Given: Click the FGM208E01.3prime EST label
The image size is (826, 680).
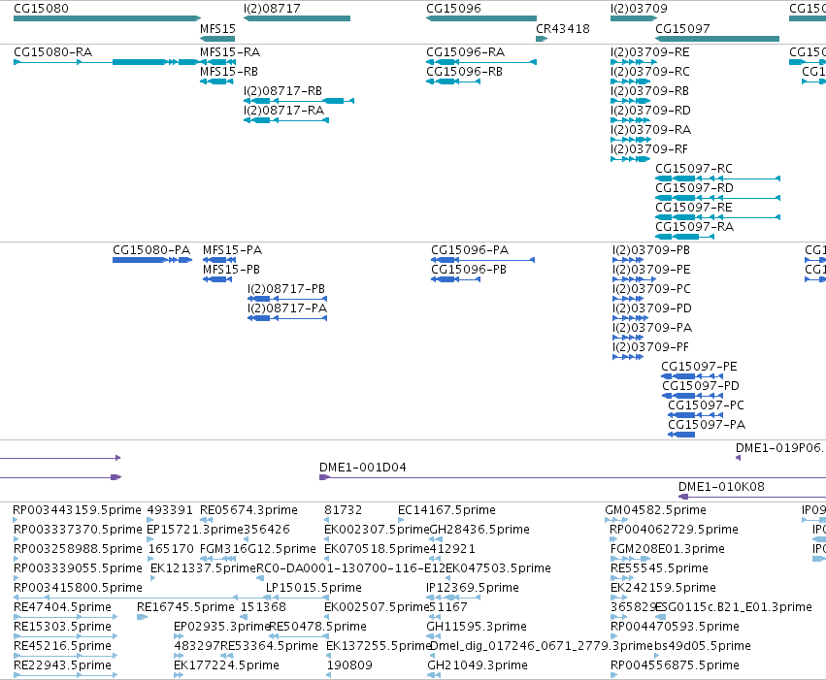Looking at the screenshot, I should (x=668, y=549).
